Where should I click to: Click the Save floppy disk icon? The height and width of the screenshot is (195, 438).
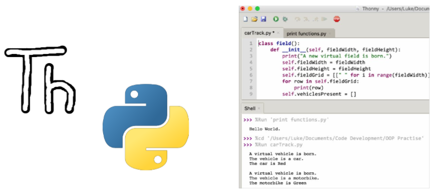(x=263, y=19)
